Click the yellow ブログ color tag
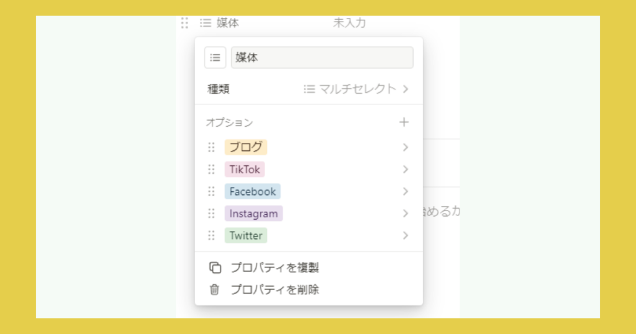Screen dimensions: 636x334 [x=246, y=147]
